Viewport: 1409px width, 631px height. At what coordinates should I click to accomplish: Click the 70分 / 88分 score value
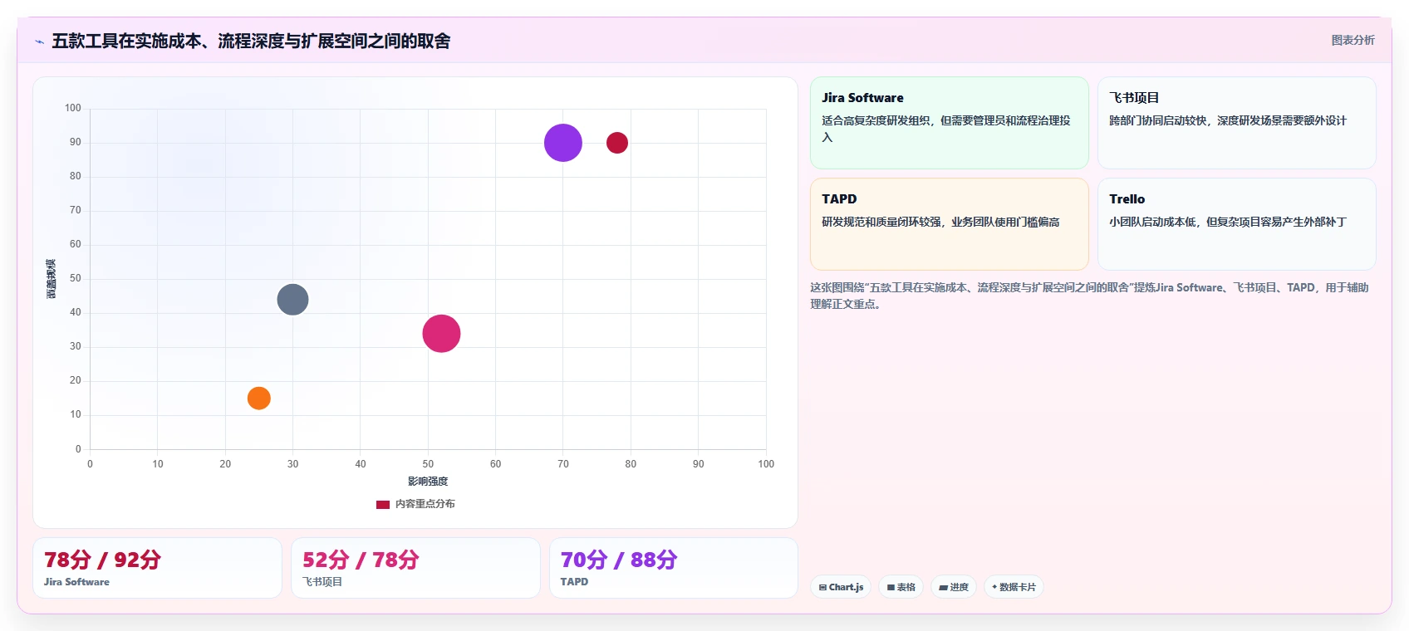619,560
